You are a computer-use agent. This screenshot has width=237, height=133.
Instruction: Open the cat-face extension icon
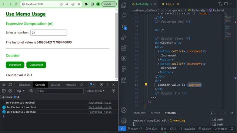click(124, 80)
